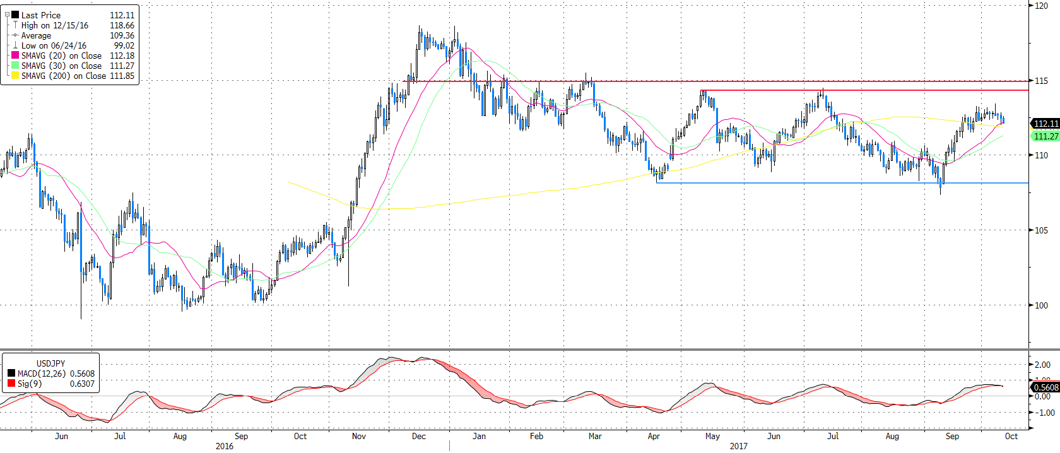Click the 105 price axis label
The width and height of the screenshot is (1060, 453).
(1041, 230)
